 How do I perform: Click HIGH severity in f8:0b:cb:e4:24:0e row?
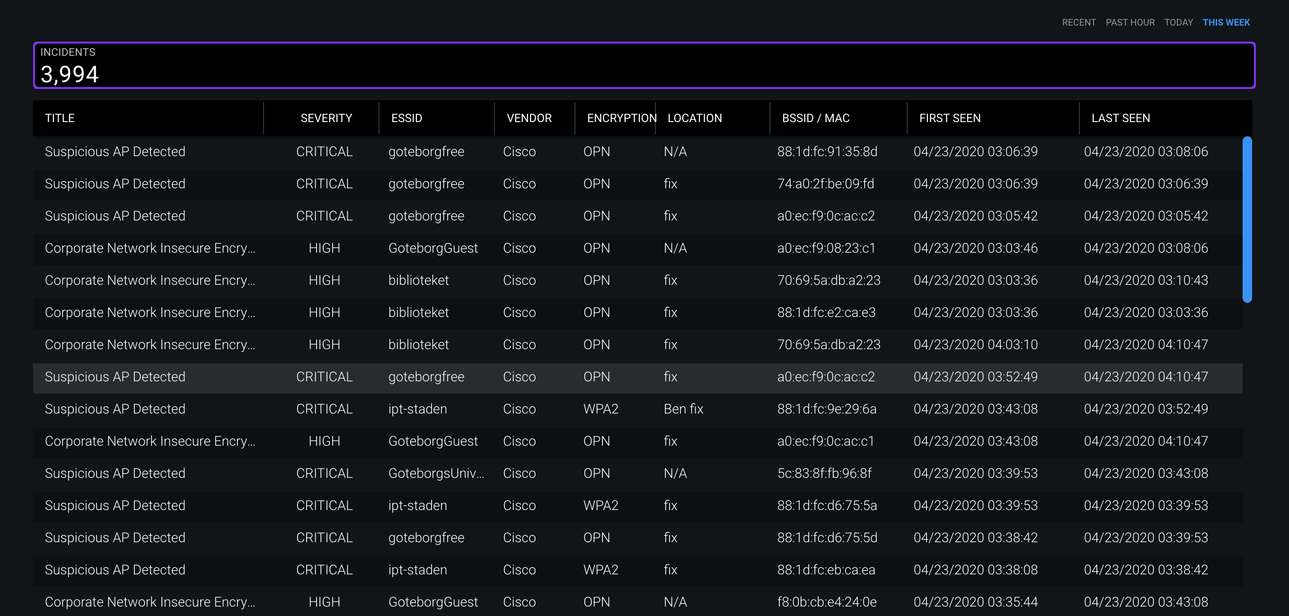pyautogui.click(x=324, y=602)
